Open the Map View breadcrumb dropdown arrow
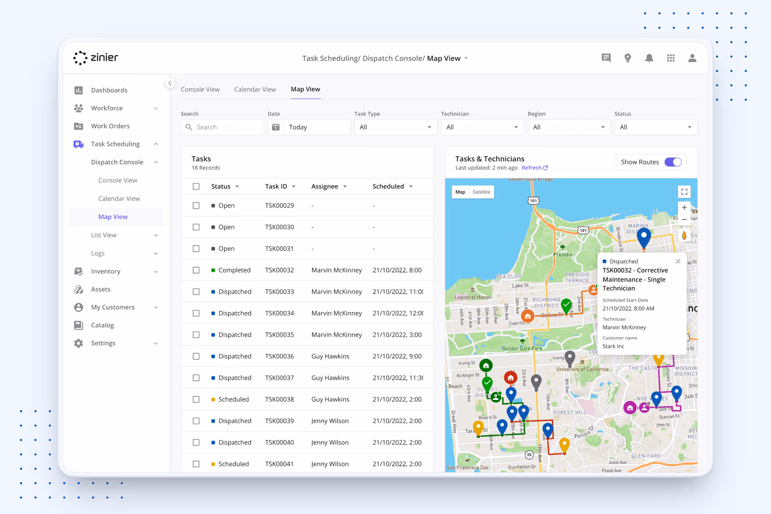 [x=466, y=58]
